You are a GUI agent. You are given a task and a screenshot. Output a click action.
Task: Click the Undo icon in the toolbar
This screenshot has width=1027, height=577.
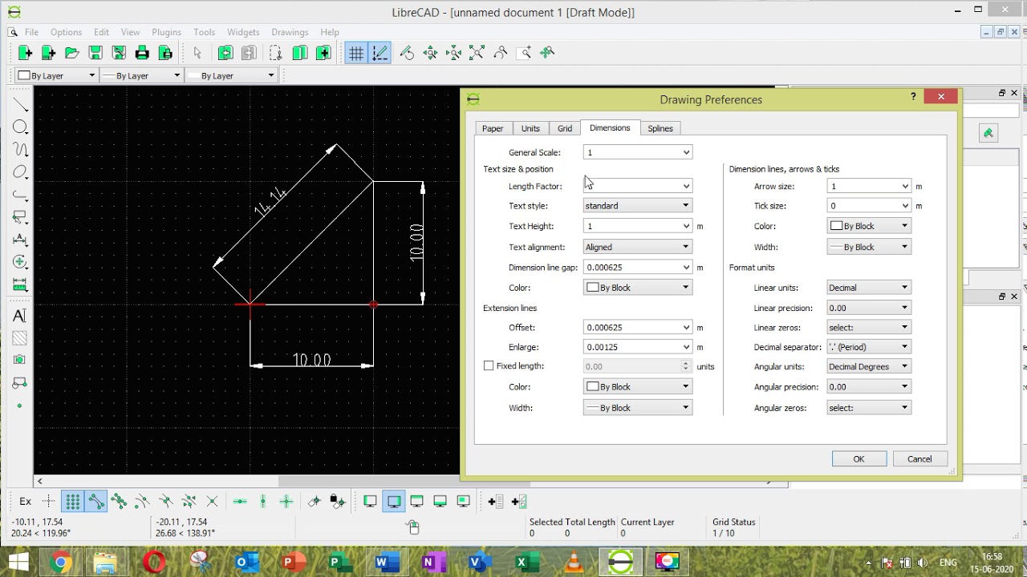pyautogui.click(x=225, y=53)
